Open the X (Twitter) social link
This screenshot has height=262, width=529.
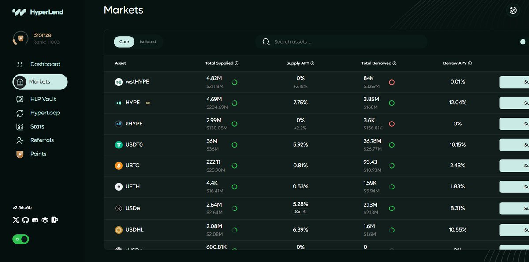(16, 220)
